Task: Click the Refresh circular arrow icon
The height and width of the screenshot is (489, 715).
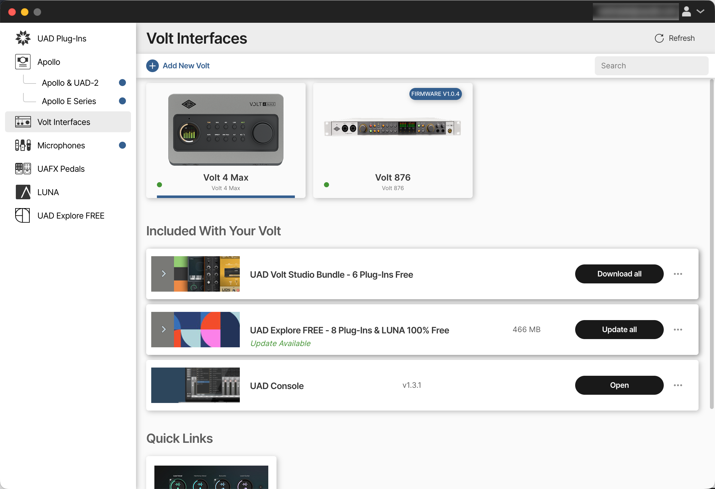Action: coord(659,38)
